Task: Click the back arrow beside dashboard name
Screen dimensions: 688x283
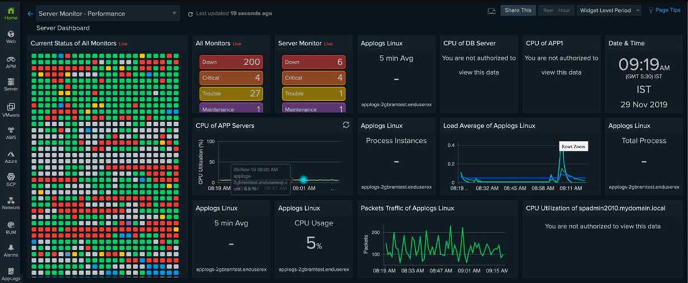Action: click(x=30, y=14)
